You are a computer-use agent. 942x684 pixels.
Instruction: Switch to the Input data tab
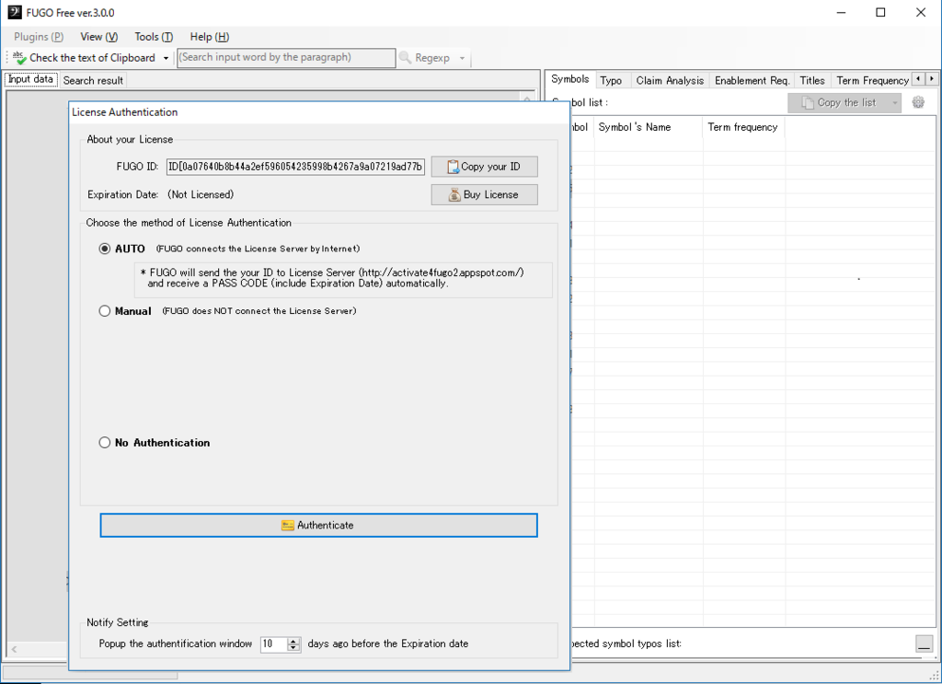30,79
